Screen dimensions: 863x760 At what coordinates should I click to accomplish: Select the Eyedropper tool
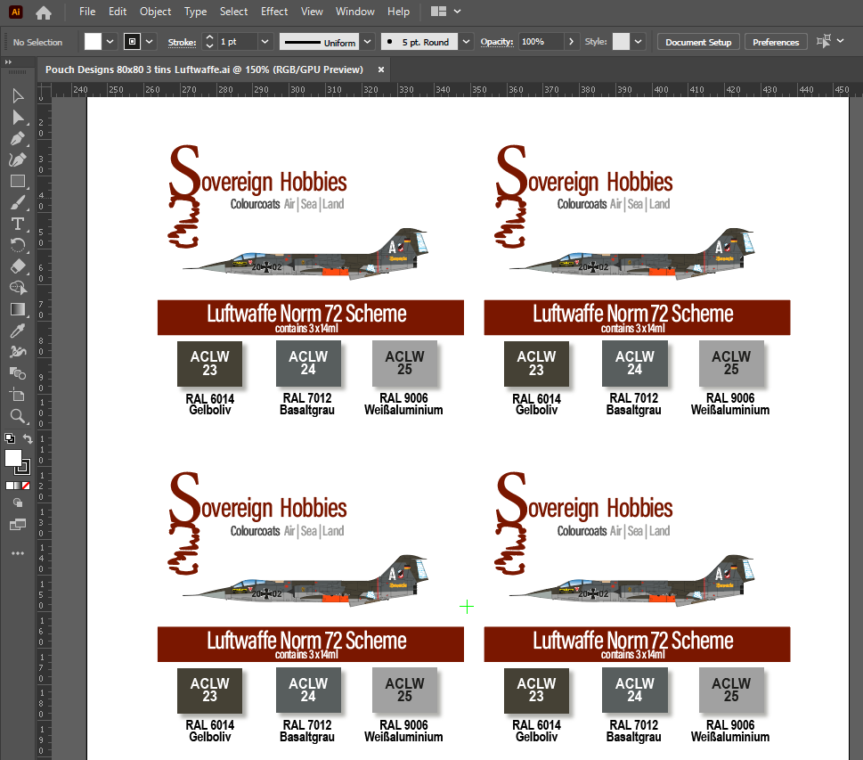point(18,331)
